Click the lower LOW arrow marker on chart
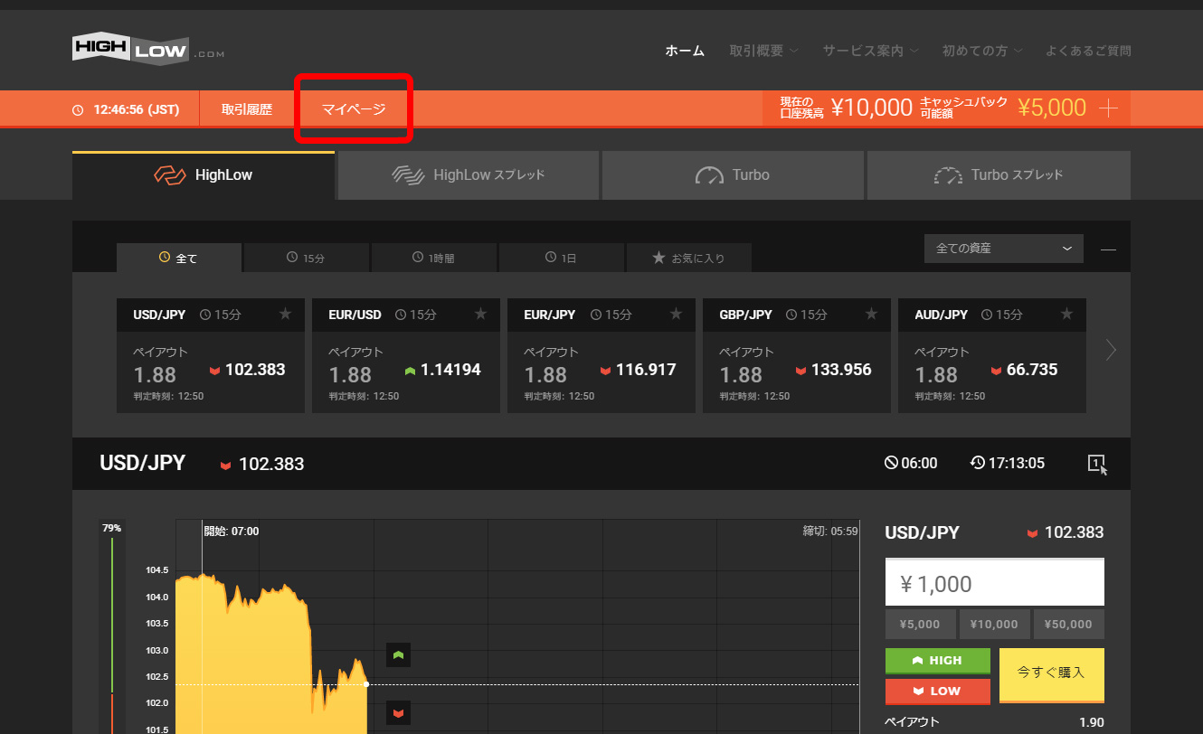 pyautogui.click(x=398, y=713)
